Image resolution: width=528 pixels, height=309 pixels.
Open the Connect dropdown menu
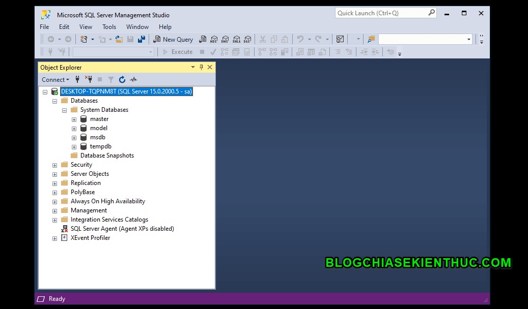(55, 79)
